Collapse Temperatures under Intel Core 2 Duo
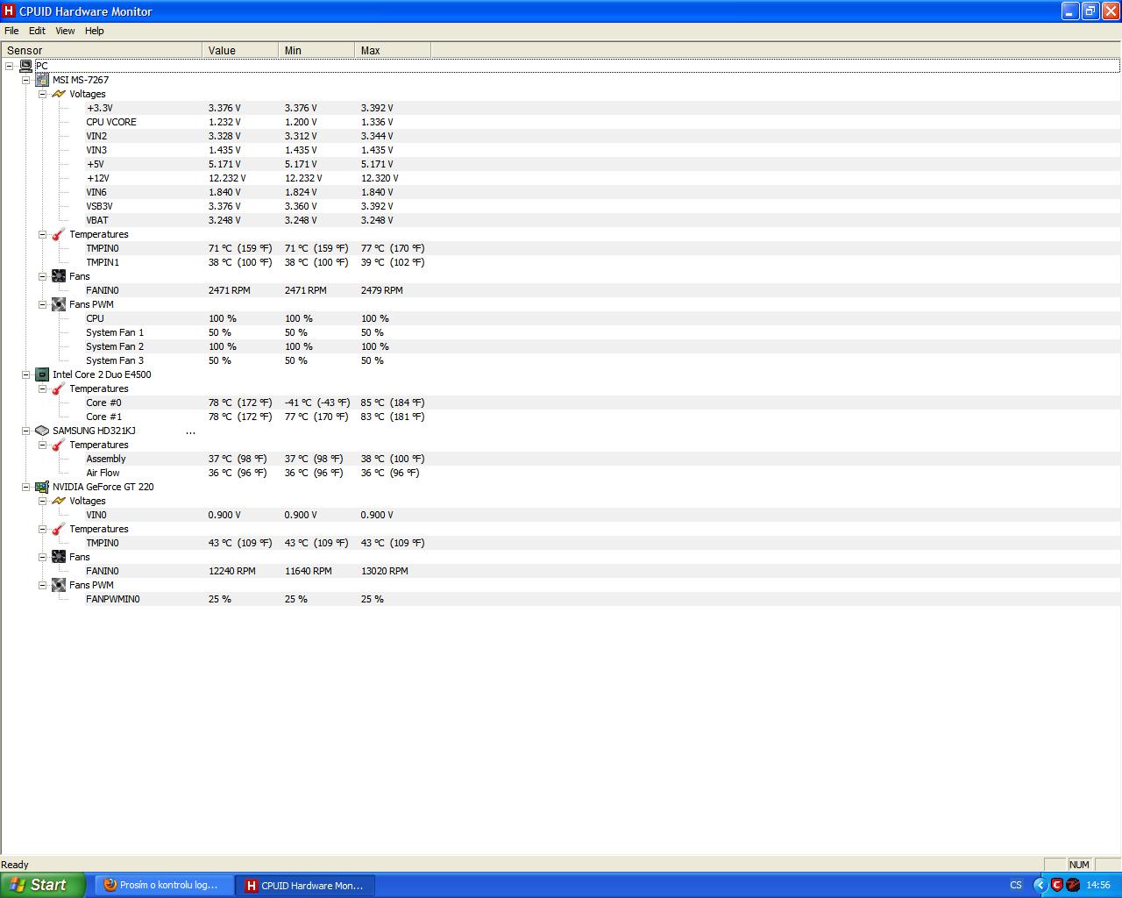 (42, 388)
